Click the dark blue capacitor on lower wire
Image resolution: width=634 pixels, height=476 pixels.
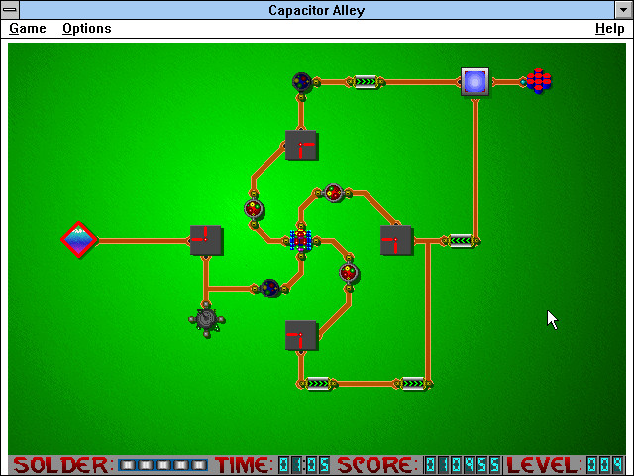tap(269, 288)
